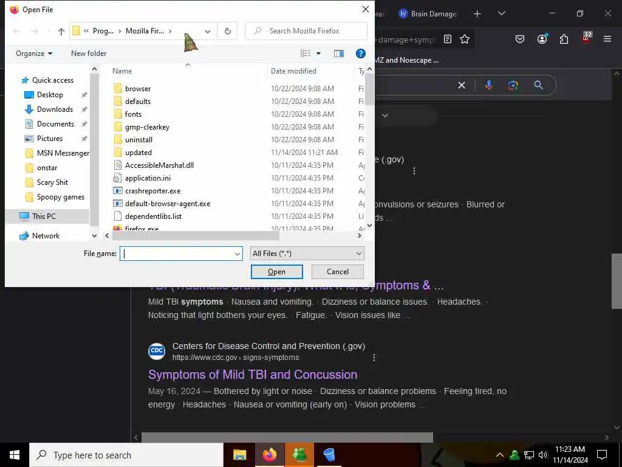Select application.ini file

tap(148, 178)
